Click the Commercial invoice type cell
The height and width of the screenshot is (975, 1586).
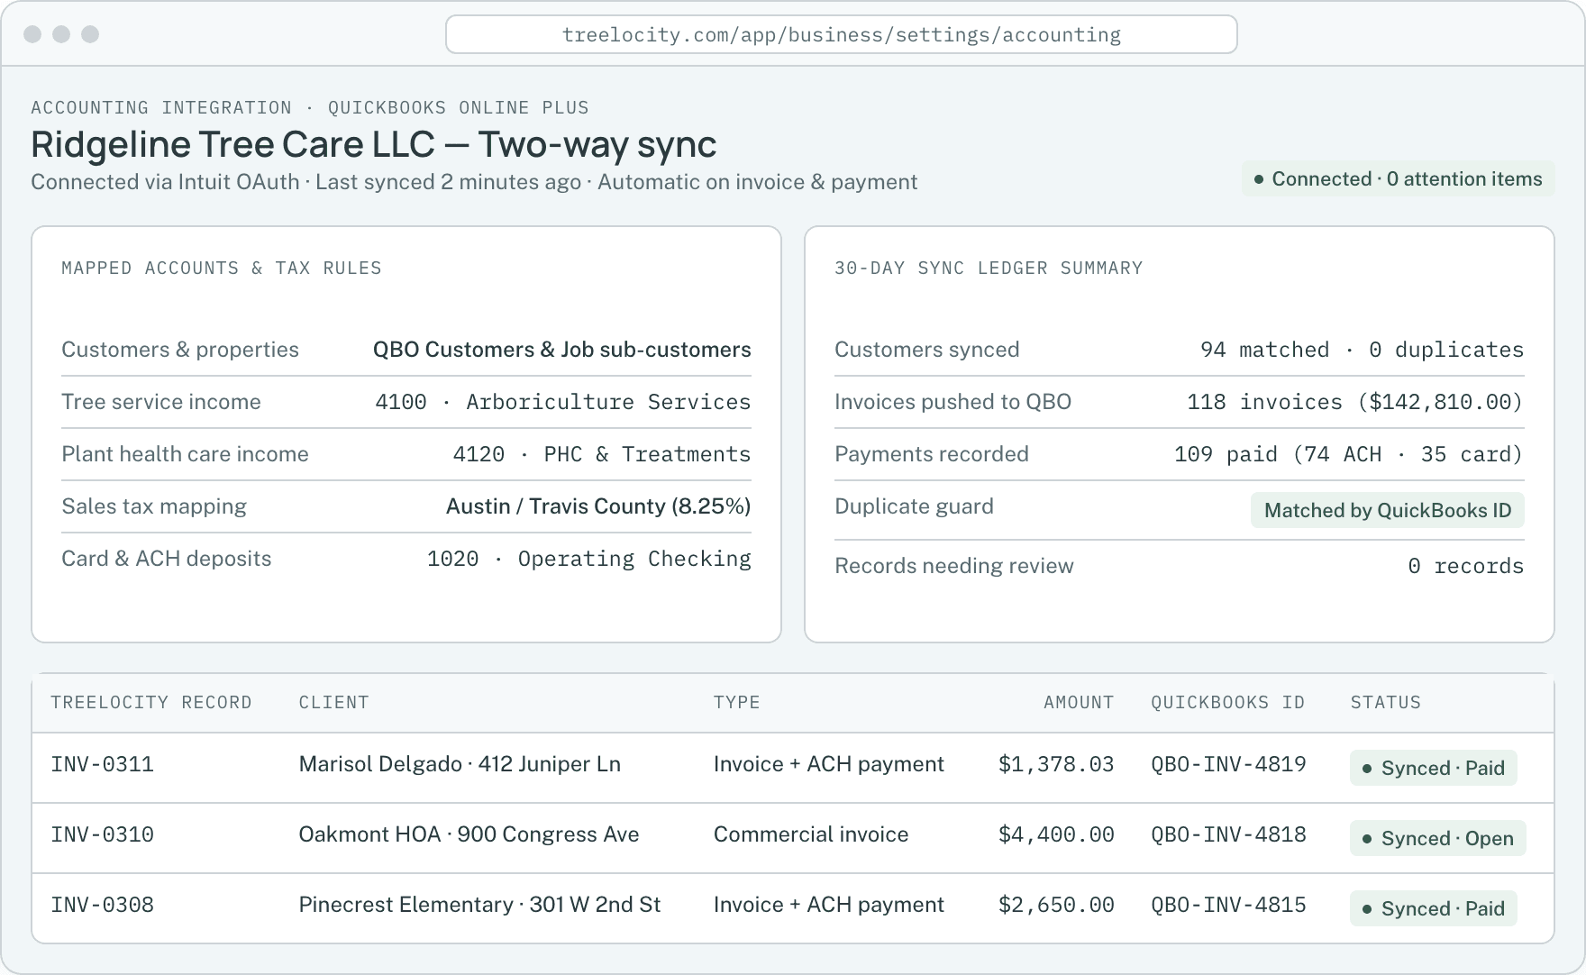click(x=811, y=834)
